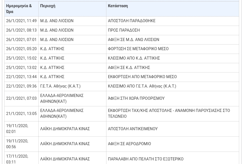Click the 'Περιοχή' column header
The height and width of the screenshot is (164, 247).
pyautogui.click(x=48, y=6)
